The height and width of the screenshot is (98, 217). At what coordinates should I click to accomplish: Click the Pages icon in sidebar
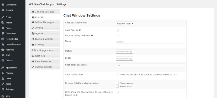pos(3,28)
